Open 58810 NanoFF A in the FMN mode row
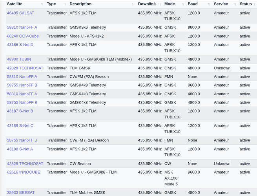The height and width of the screenshot is (196, 257). point(22,76)
